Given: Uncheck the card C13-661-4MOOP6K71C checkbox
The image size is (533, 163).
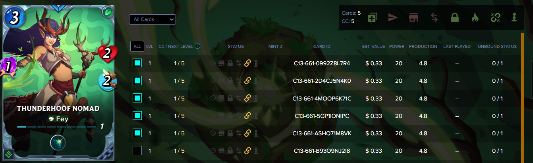Looking at the screenshot, I should pyautogui.click(x=137, y=98).
